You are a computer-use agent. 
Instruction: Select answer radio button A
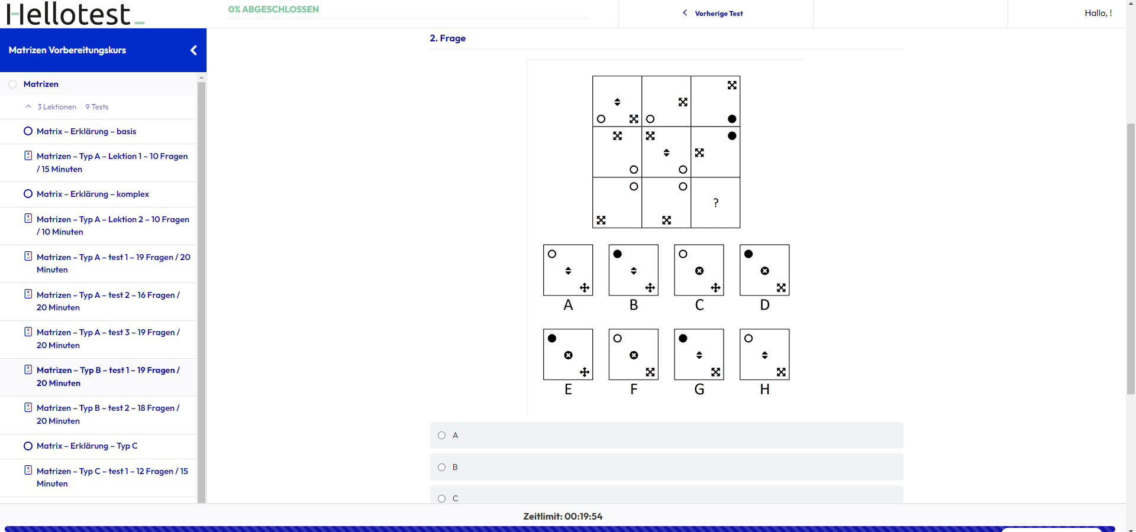(x=441, y=436)
